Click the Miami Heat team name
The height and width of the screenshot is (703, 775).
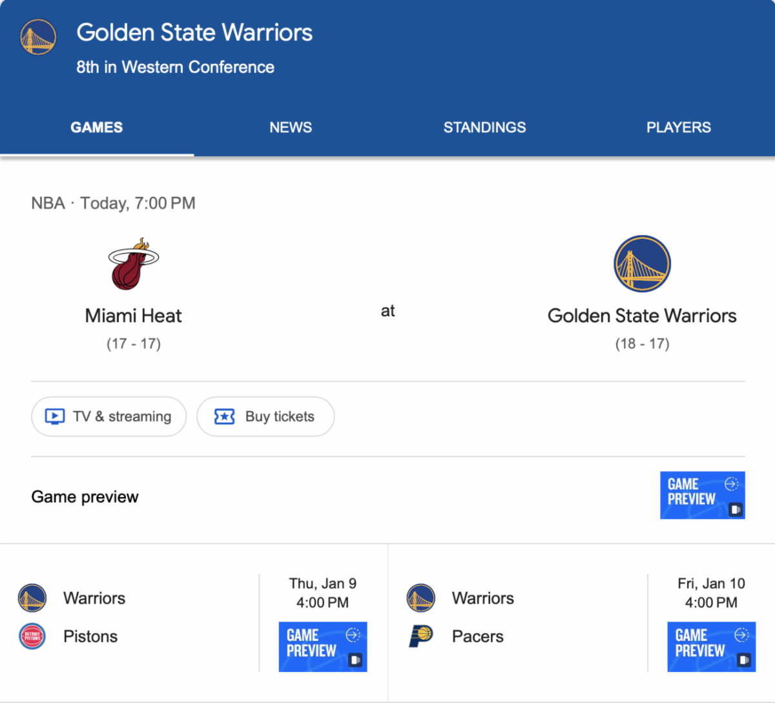point(134,316)
